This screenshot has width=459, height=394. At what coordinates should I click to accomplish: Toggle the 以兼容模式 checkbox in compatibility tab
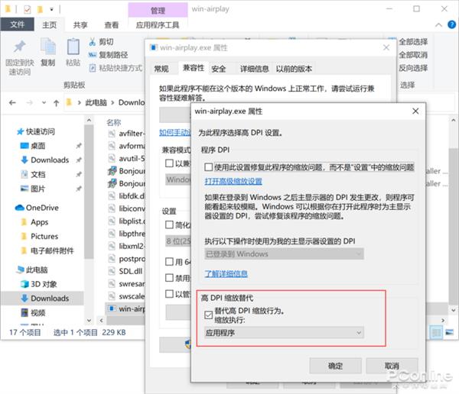coord(170,163)
